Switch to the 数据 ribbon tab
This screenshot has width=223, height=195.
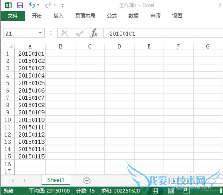133,16
